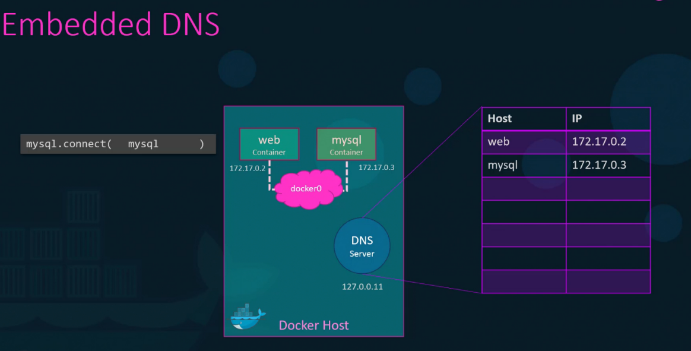Click the docker0 network cloud
691x351 pixels.
[x=308, y=188]
